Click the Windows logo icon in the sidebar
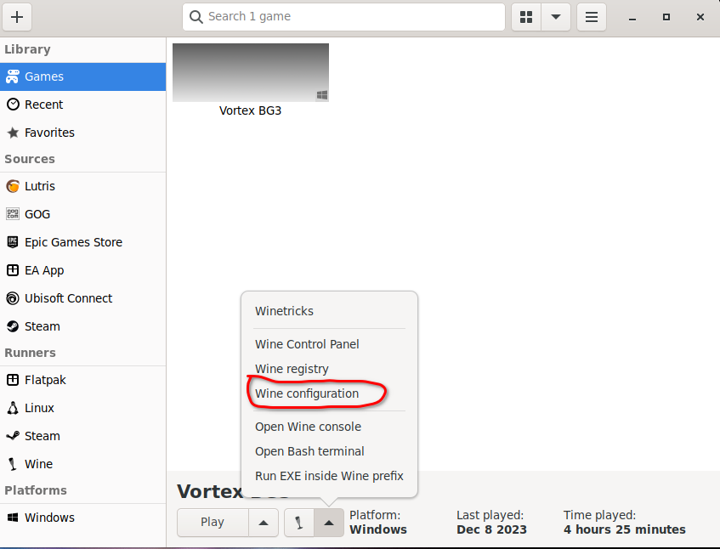The image size is (720, 549). click(13, 518)
